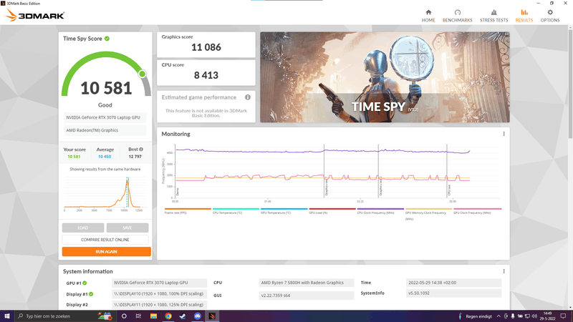The image size is (573, 322).
Task: Click the CPU test marker line on chart
Action: [447, 171]
